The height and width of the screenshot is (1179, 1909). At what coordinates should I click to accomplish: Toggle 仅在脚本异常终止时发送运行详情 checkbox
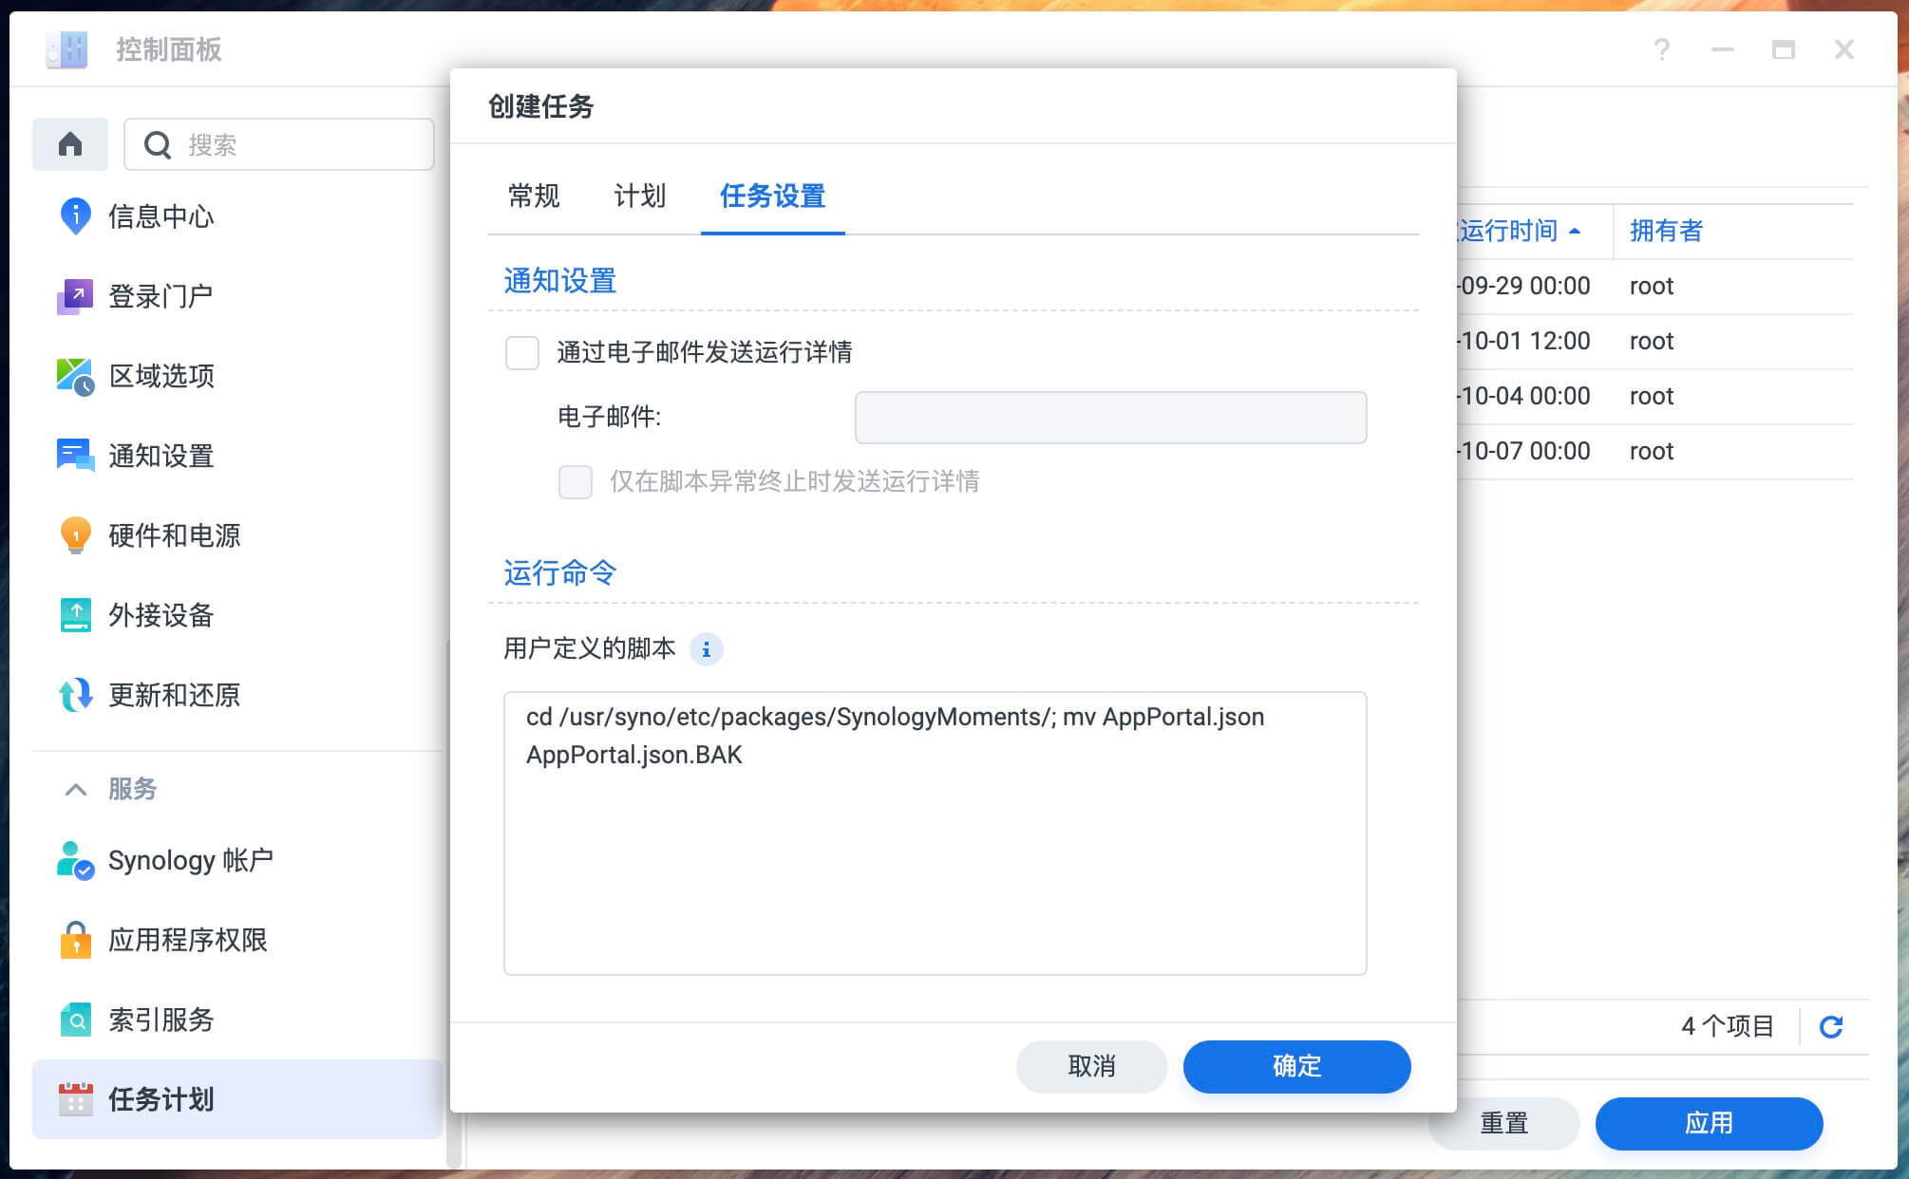(x=576, y=482)
